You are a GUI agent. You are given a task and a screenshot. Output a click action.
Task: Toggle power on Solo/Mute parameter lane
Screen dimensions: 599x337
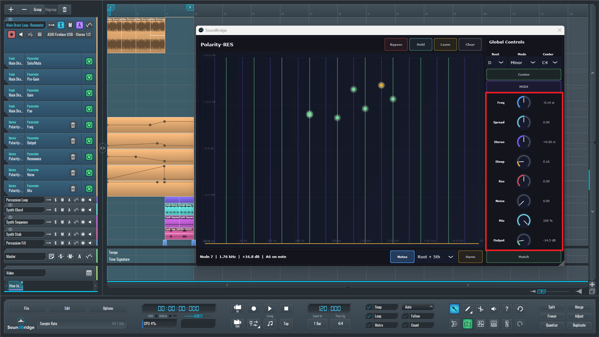point(89,61)
